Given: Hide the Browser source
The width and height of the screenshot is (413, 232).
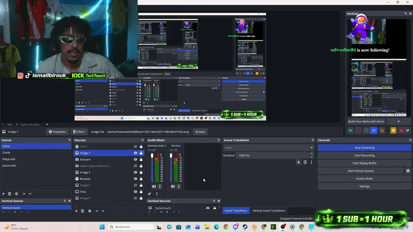Looking at the screenshot, I should pyautogui.click(x=136, y=179).
